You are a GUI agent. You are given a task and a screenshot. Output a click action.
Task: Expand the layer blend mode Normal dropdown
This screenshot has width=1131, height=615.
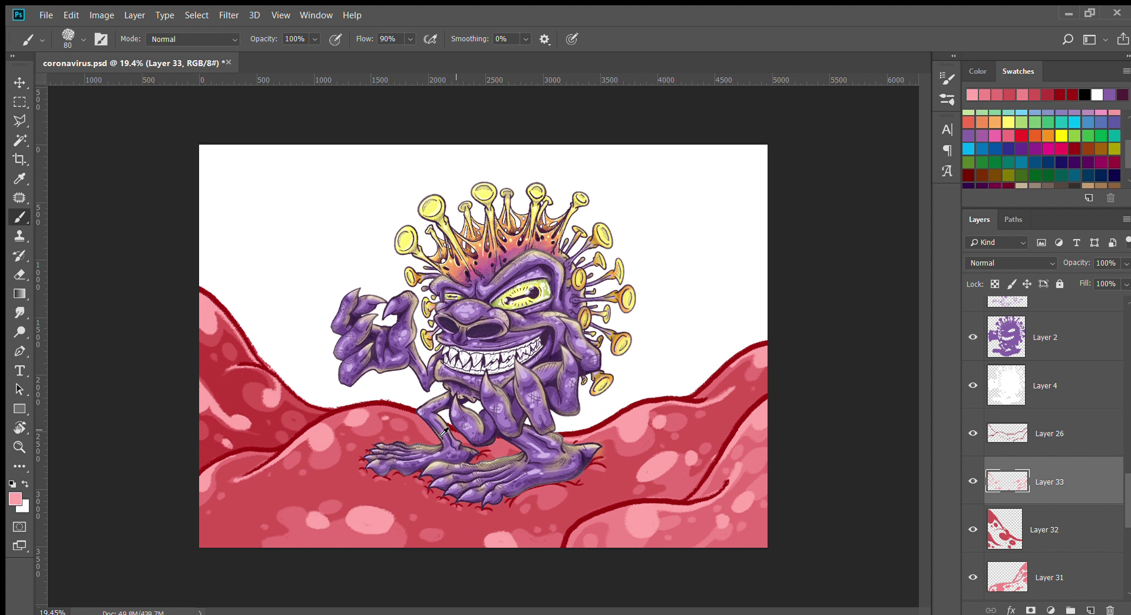pos(1011,263)
